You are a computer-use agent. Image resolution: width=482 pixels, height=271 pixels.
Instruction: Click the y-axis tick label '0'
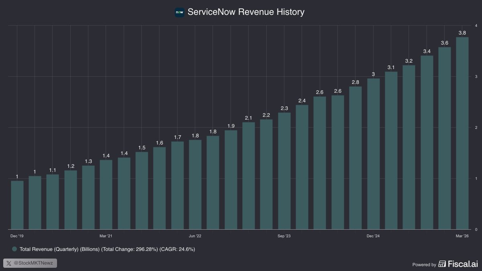476,229
